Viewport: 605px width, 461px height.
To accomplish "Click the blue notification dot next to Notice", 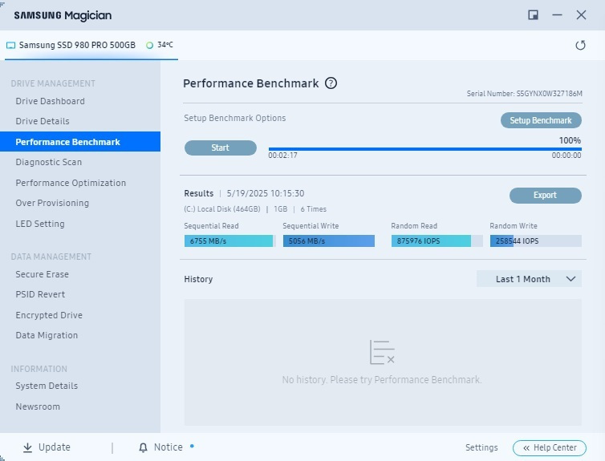I will click(192, 446).
